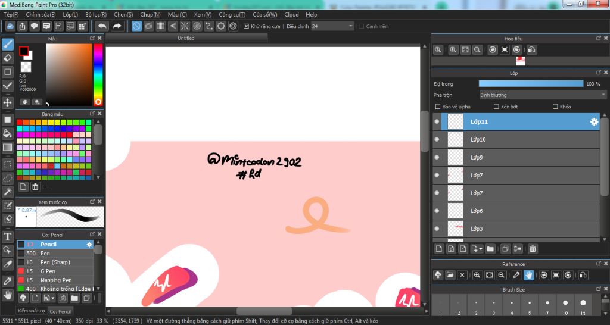Create new layer folder in layer panel
The height and width of the screenshot is (325, 610).
(x=490, y=249)
